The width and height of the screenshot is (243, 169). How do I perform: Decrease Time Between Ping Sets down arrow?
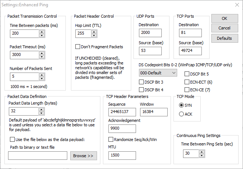201,156
